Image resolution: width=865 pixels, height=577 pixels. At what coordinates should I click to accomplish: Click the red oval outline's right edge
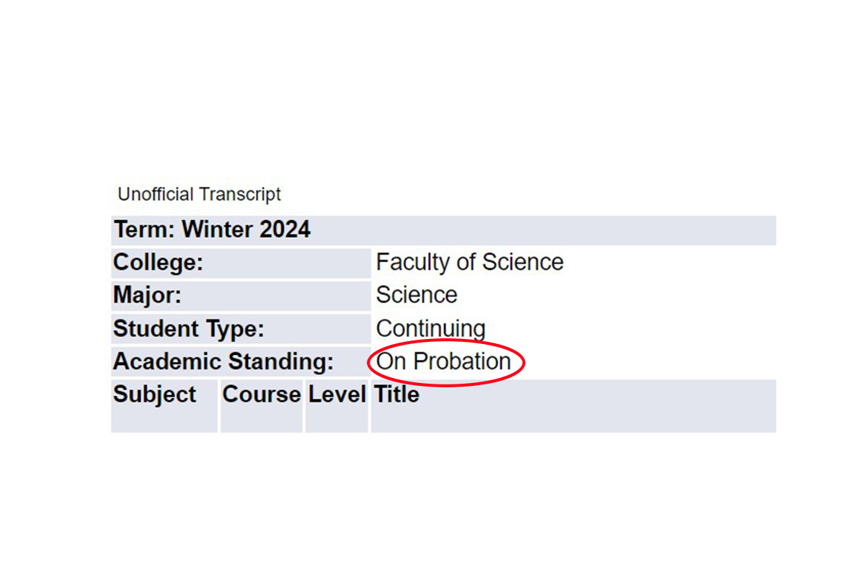(x=524, y=362)
